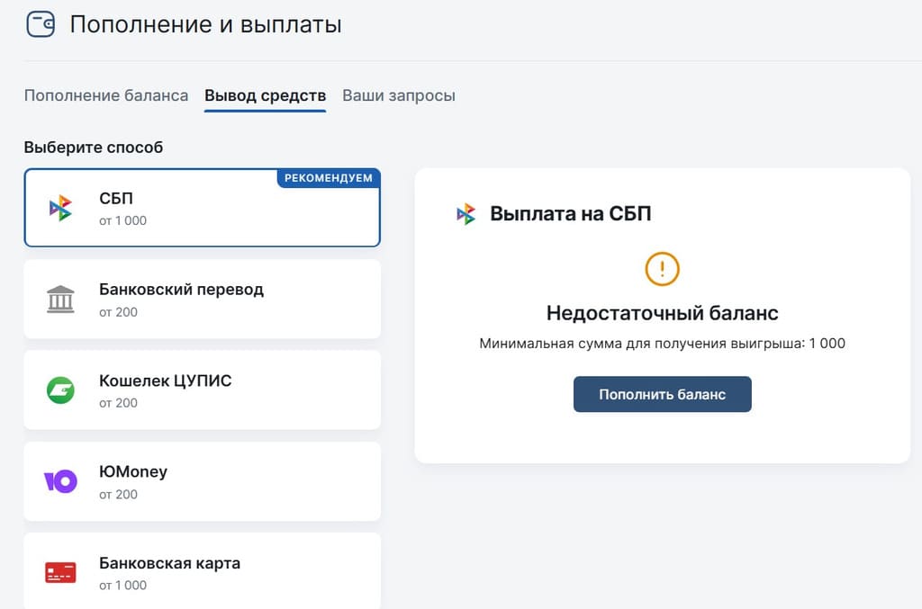Click the wallet icon beside the page title
Viewport: 922px width, 609px height.
(x=41, y=24)
